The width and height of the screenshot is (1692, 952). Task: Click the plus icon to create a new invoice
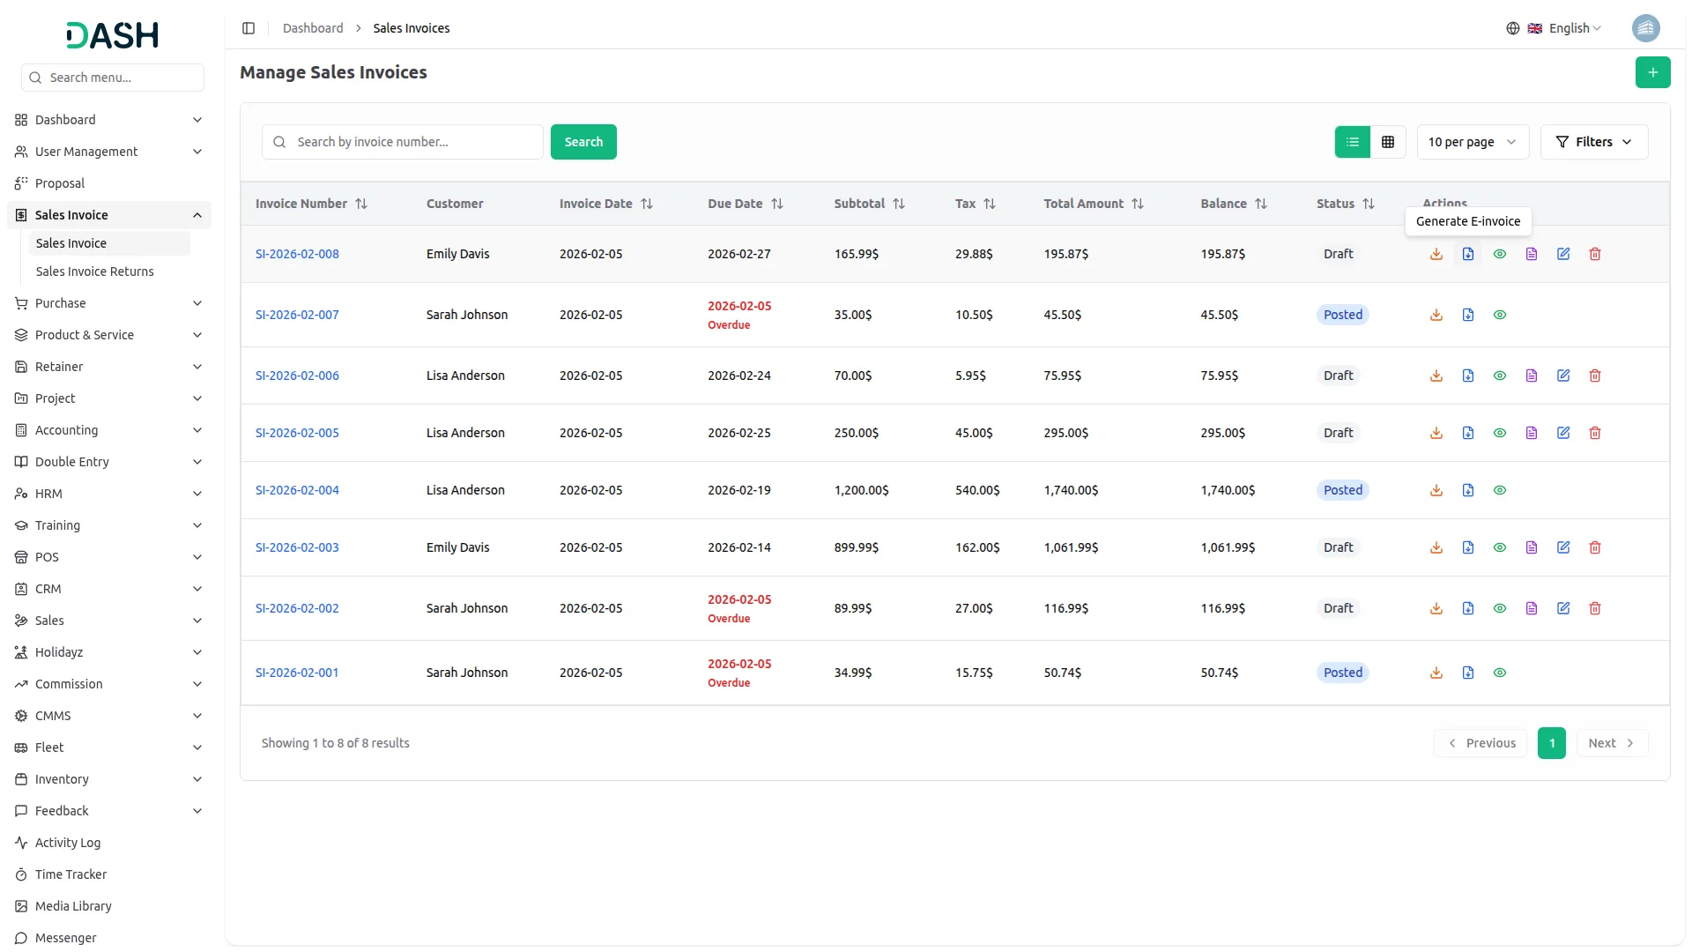point(1653,72)
